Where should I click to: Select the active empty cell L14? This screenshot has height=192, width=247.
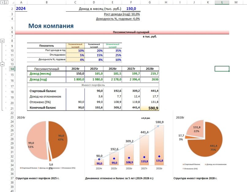222,69
